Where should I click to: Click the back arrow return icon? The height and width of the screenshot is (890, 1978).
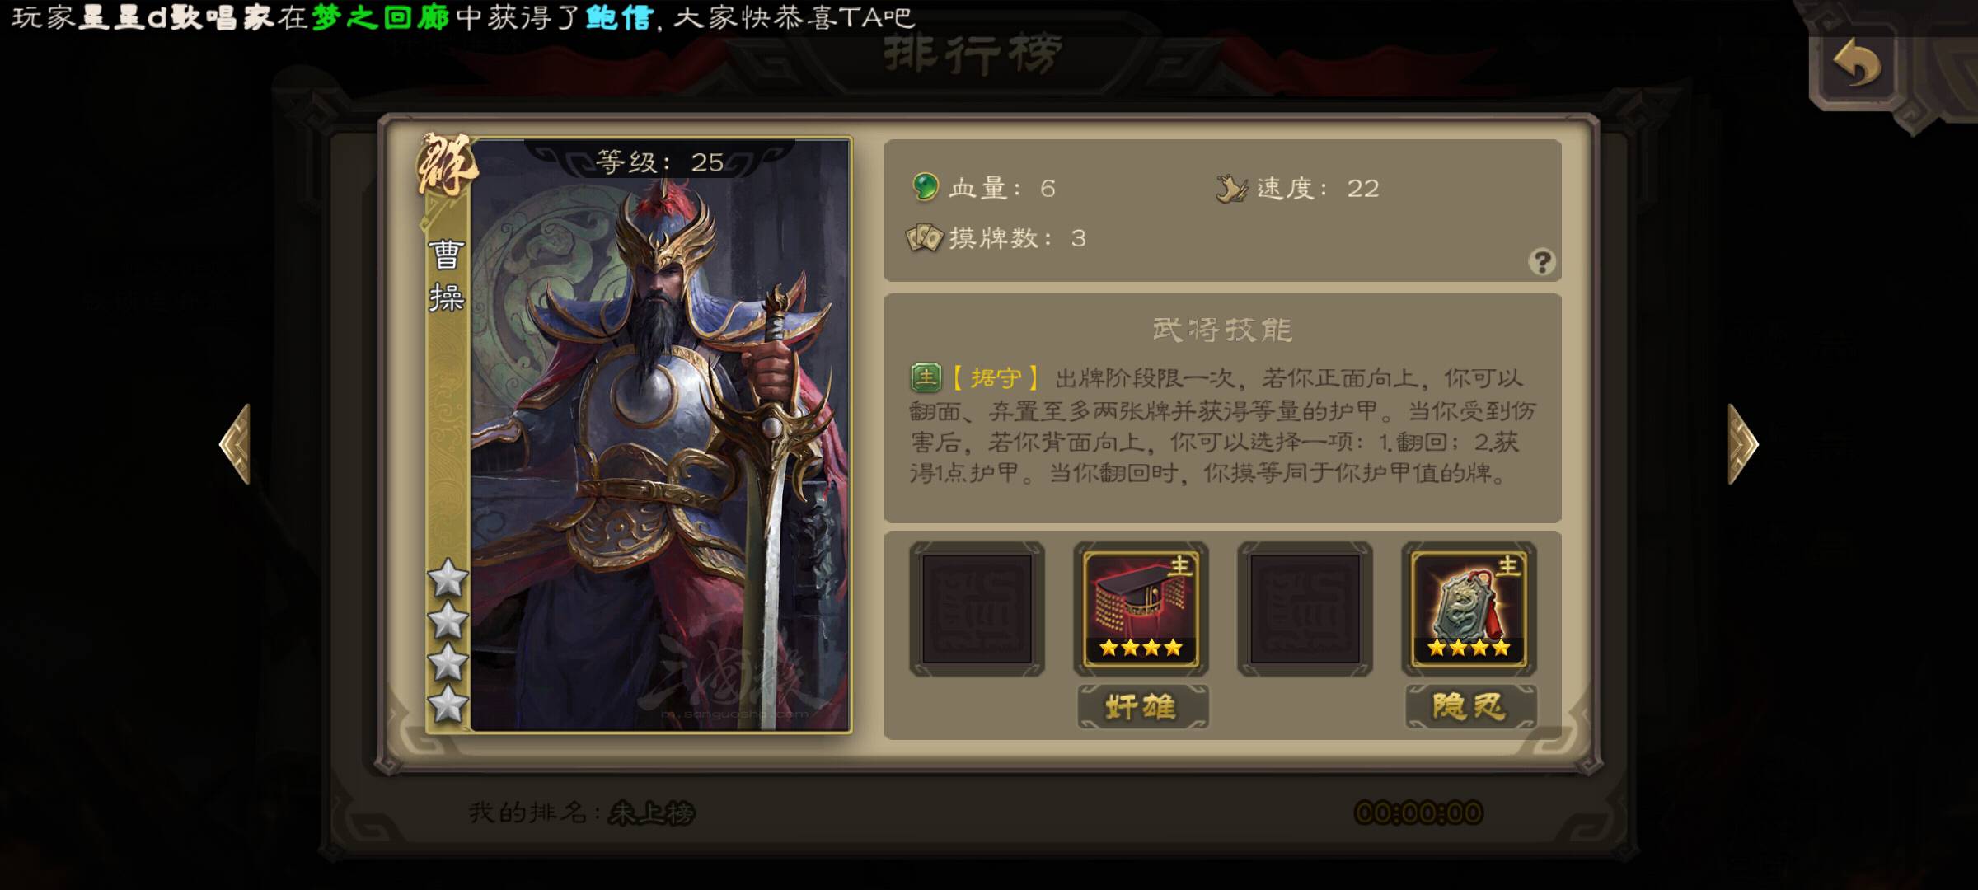coord(1856,64)
